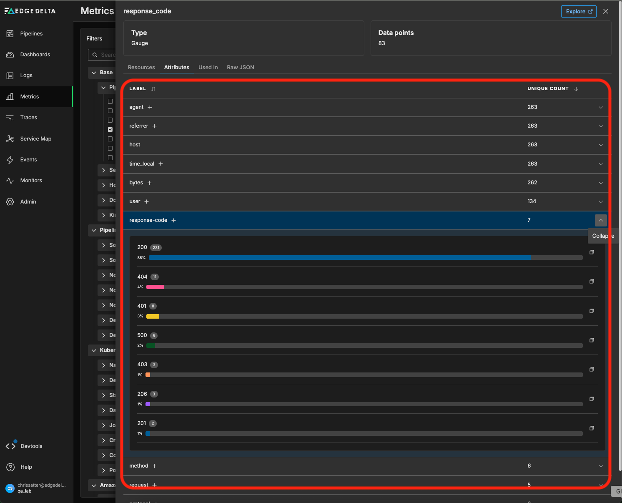
Task: Check the last filter checkbox in list
Action: pyautogui.click(x=110, y=158)
